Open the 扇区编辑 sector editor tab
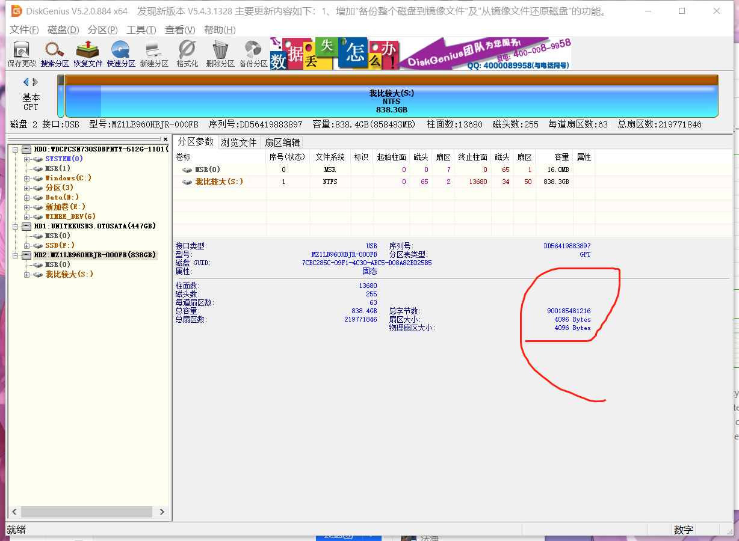The width and height of the screenshot is (739, 541). [x=282, y=142]
